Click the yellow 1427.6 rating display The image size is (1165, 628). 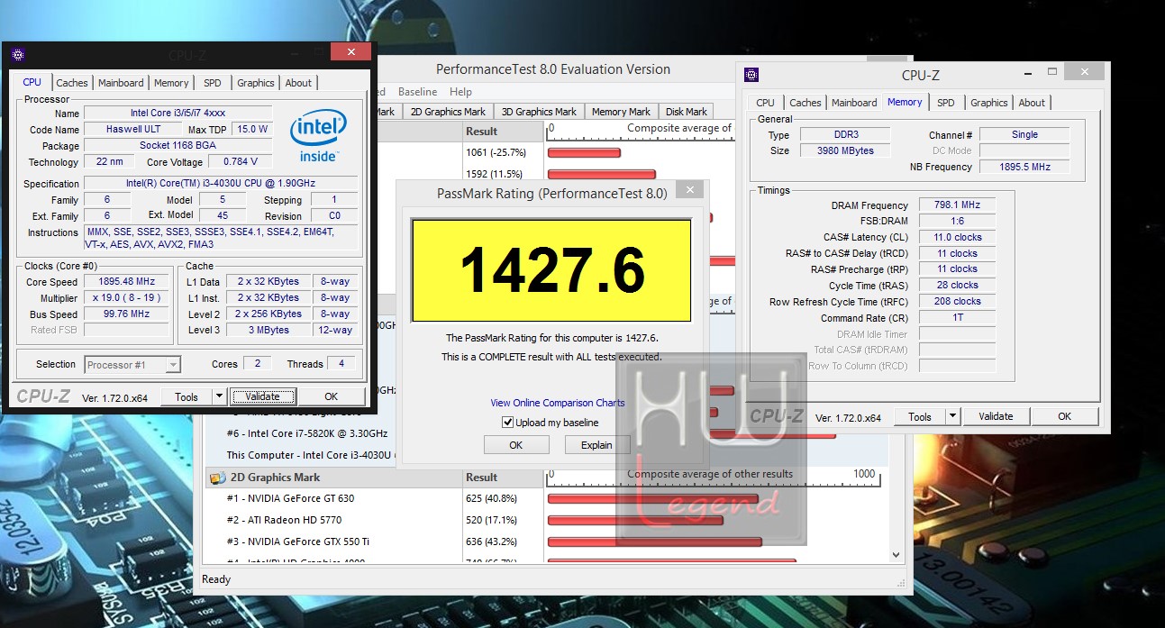[x=551, y=270]
